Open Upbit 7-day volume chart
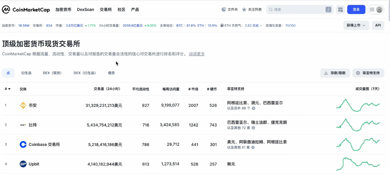Viewport: 390px width, 174px height. (358, 164)
